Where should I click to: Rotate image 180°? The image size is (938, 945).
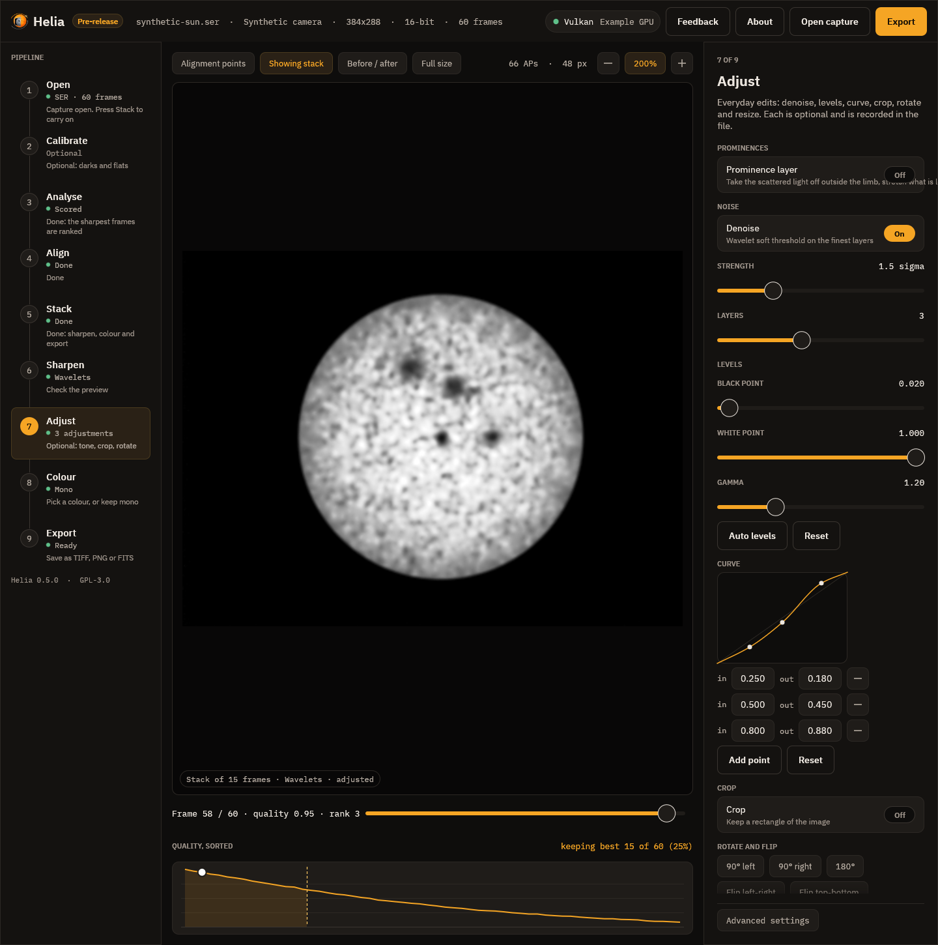(x=845, y=866)
